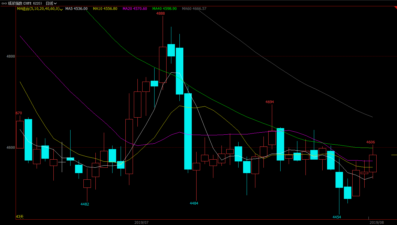Select the MA5 4536.00 label
Viewport: 397px width, 225px height.
tap(77, 9)
